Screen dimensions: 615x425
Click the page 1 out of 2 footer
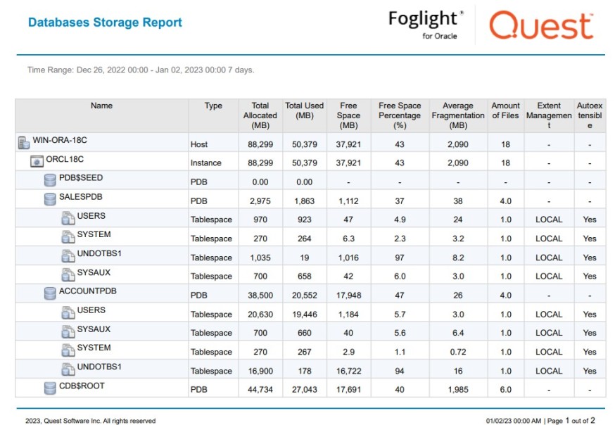point(571,421)
